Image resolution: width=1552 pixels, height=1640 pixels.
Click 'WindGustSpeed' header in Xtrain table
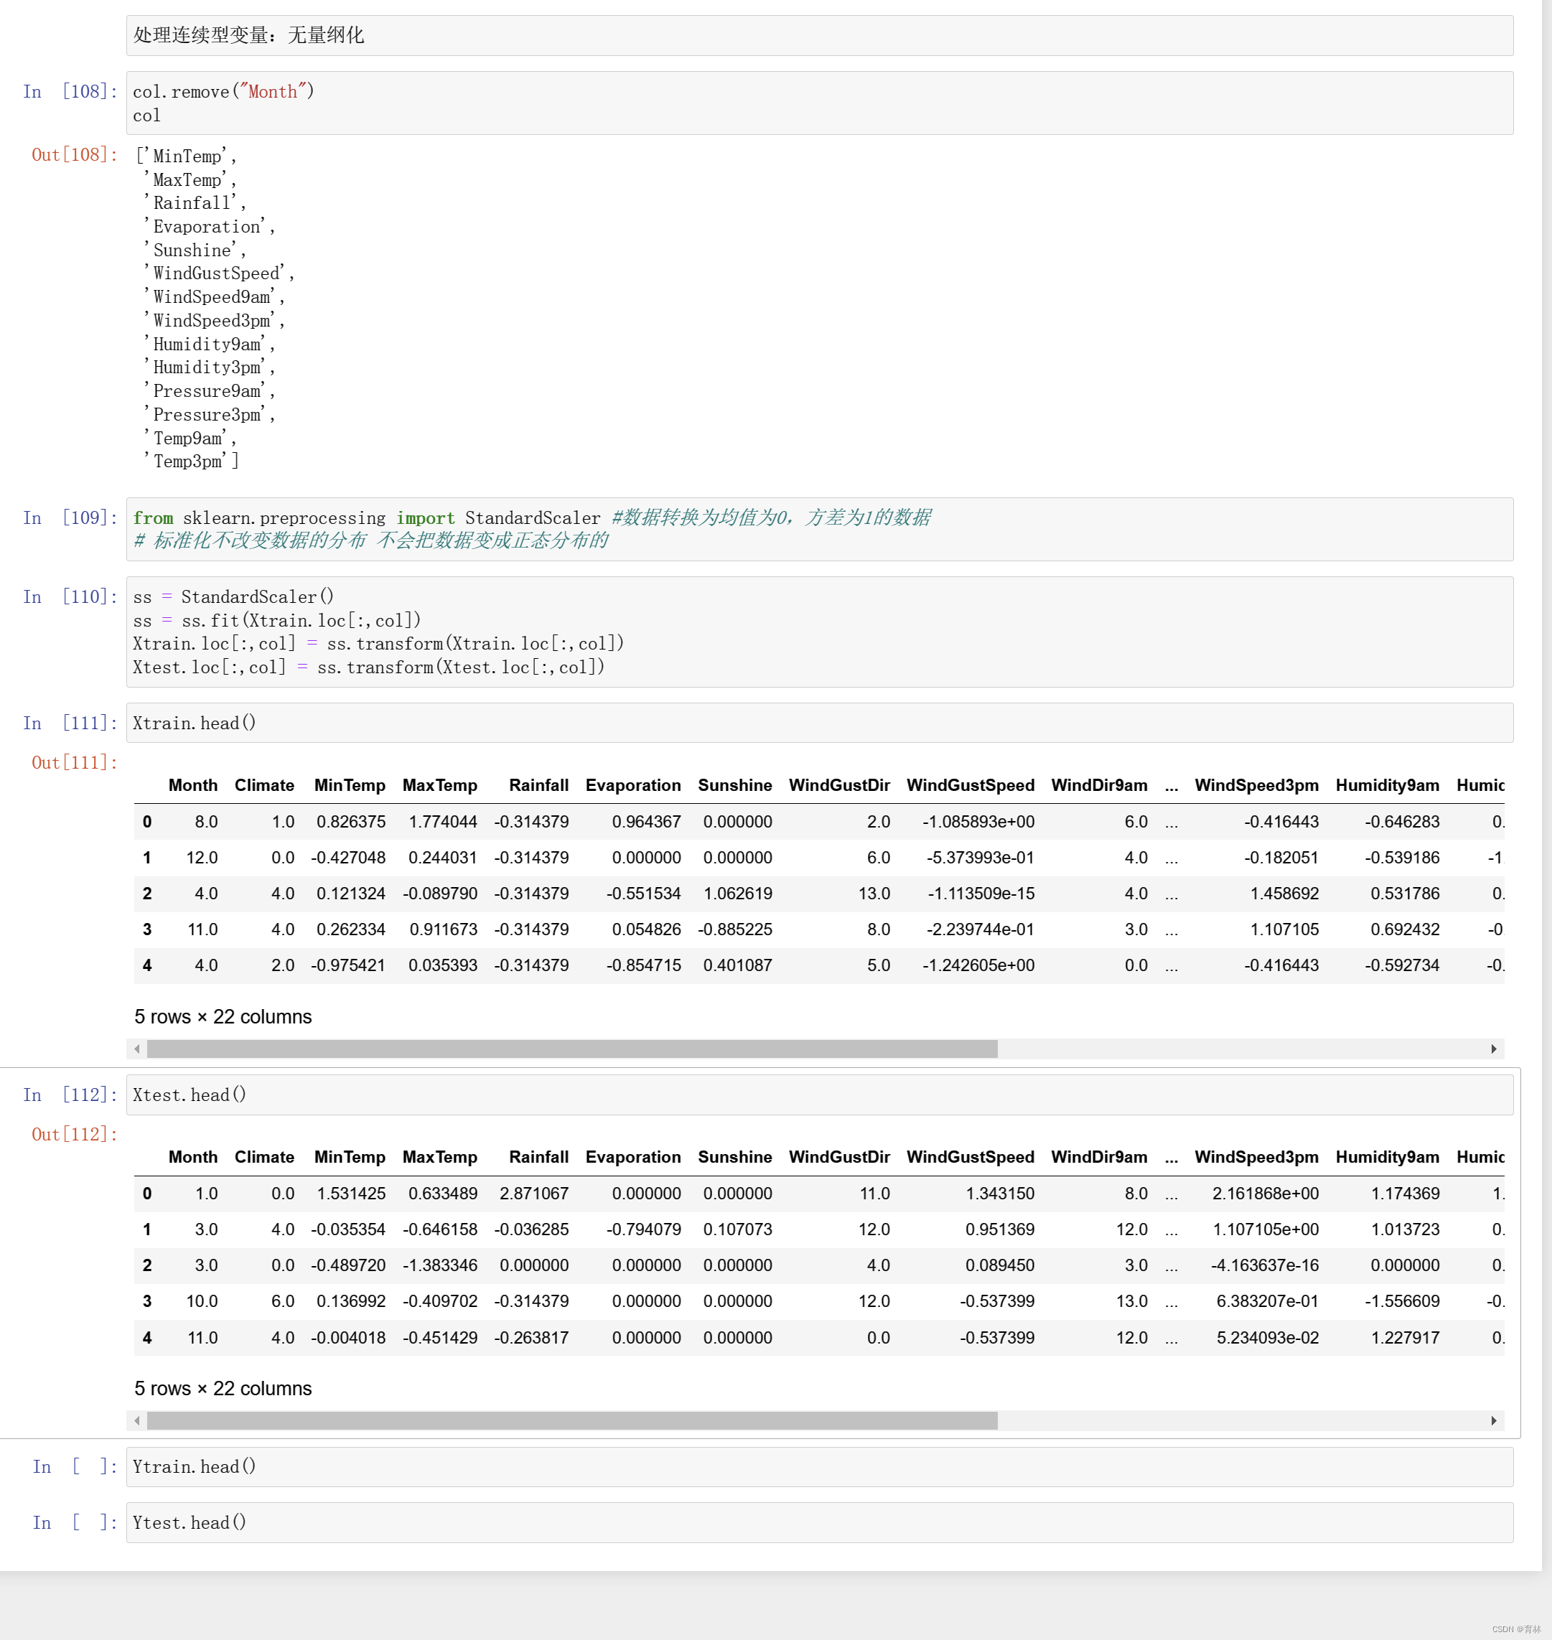pos(970,785)
